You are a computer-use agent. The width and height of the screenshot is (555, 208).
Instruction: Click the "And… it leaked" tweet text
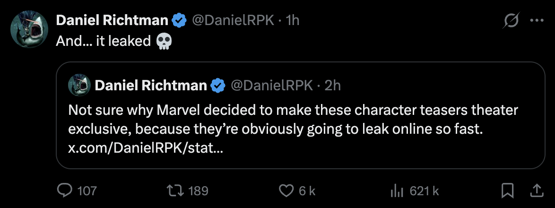[x=103, y=42]
